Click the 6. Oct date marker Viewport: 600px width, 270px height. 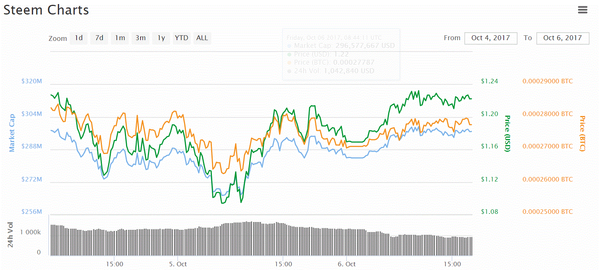pos(346,264)
